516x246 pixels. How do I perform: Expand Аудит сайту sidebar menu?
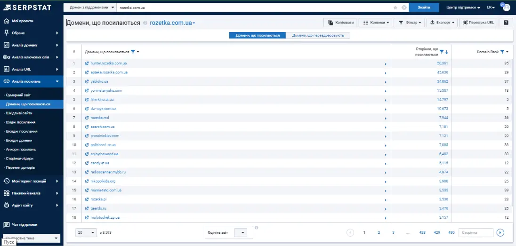tap(32, 205)
